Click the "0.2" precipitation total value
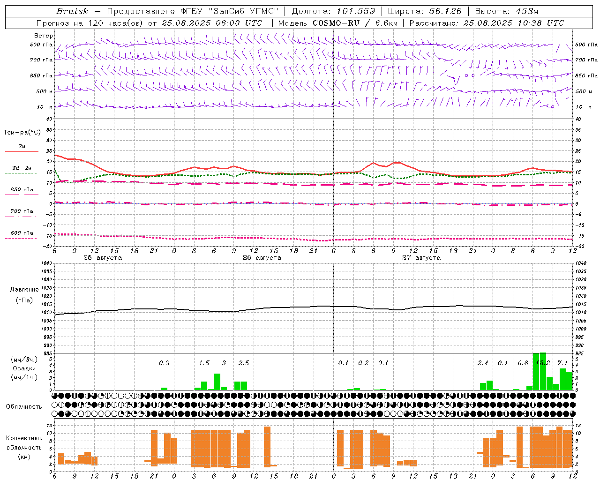 pyautogui.click(x=363, y=363)
